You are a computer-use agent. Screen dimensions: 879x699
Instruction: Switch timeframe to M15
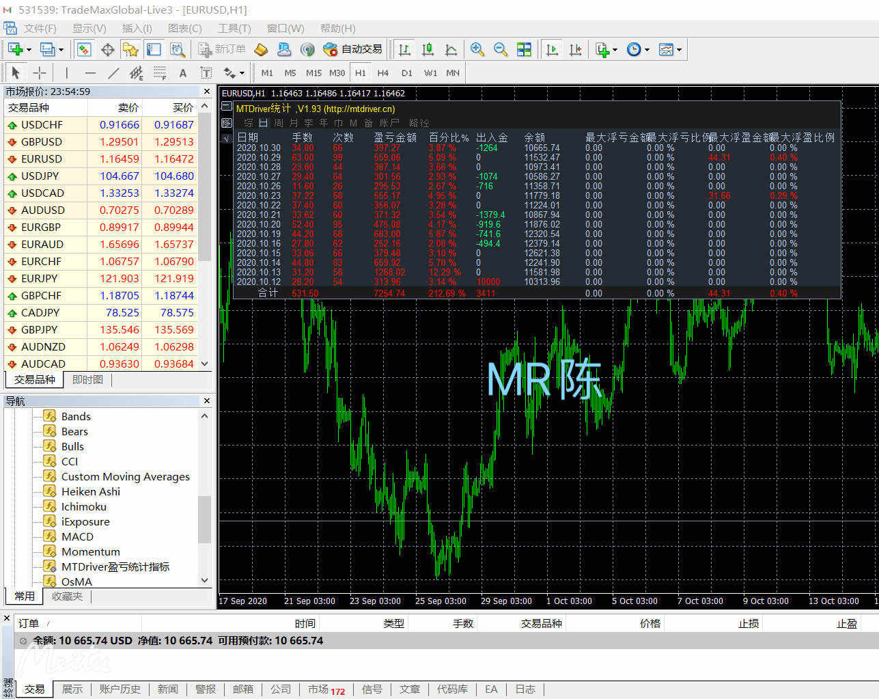313,72
